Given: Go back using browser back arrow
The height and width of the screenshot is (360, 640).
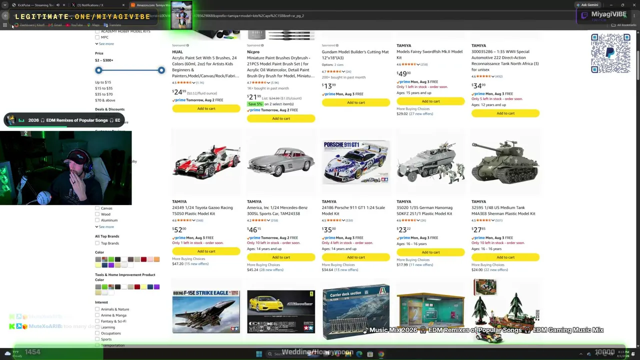Looking at the screenshot, I should 5,15.
